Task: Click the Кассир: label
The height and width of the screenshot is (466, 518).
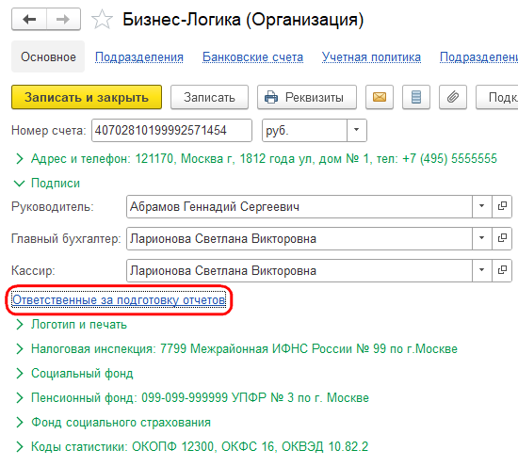Action: point(33,270)
